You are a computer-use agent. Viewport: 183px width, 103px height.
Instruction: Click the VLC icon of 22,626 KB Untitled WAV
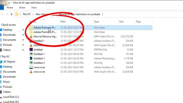click(31, 45)
